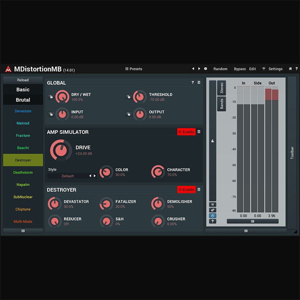The height and width of the screenshot is (300, 300).
Task: Click the Settings sliders icon
Action: click(x=264, y=69)
